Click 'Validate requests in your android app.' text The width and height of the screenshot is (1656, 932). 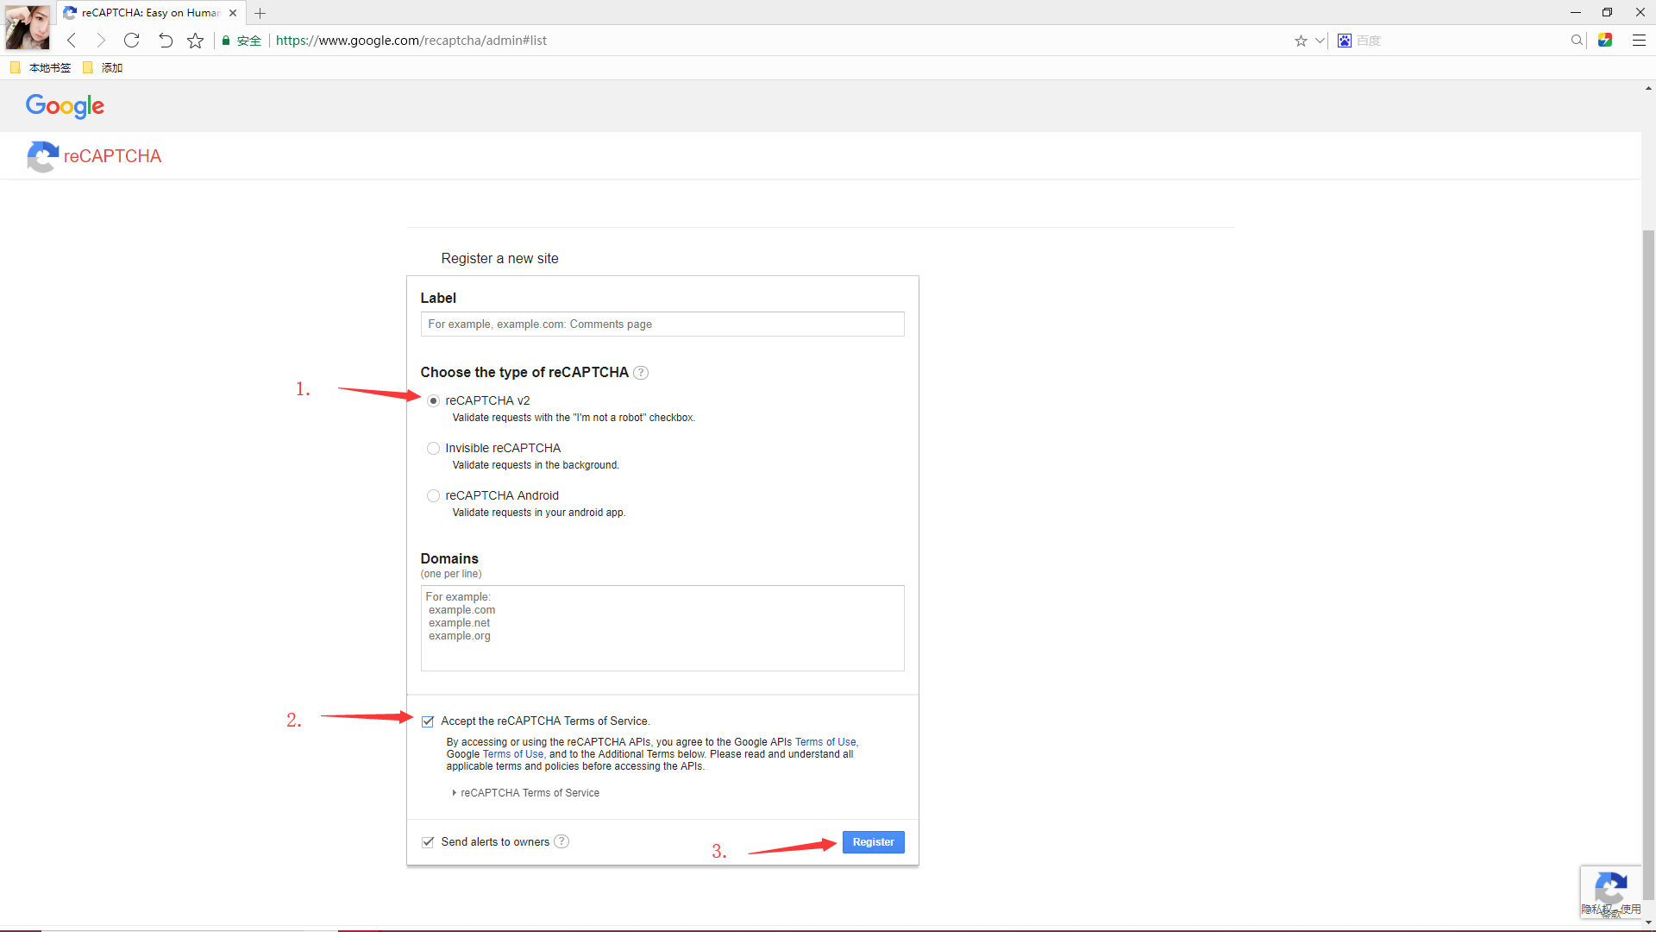(539, 513)
